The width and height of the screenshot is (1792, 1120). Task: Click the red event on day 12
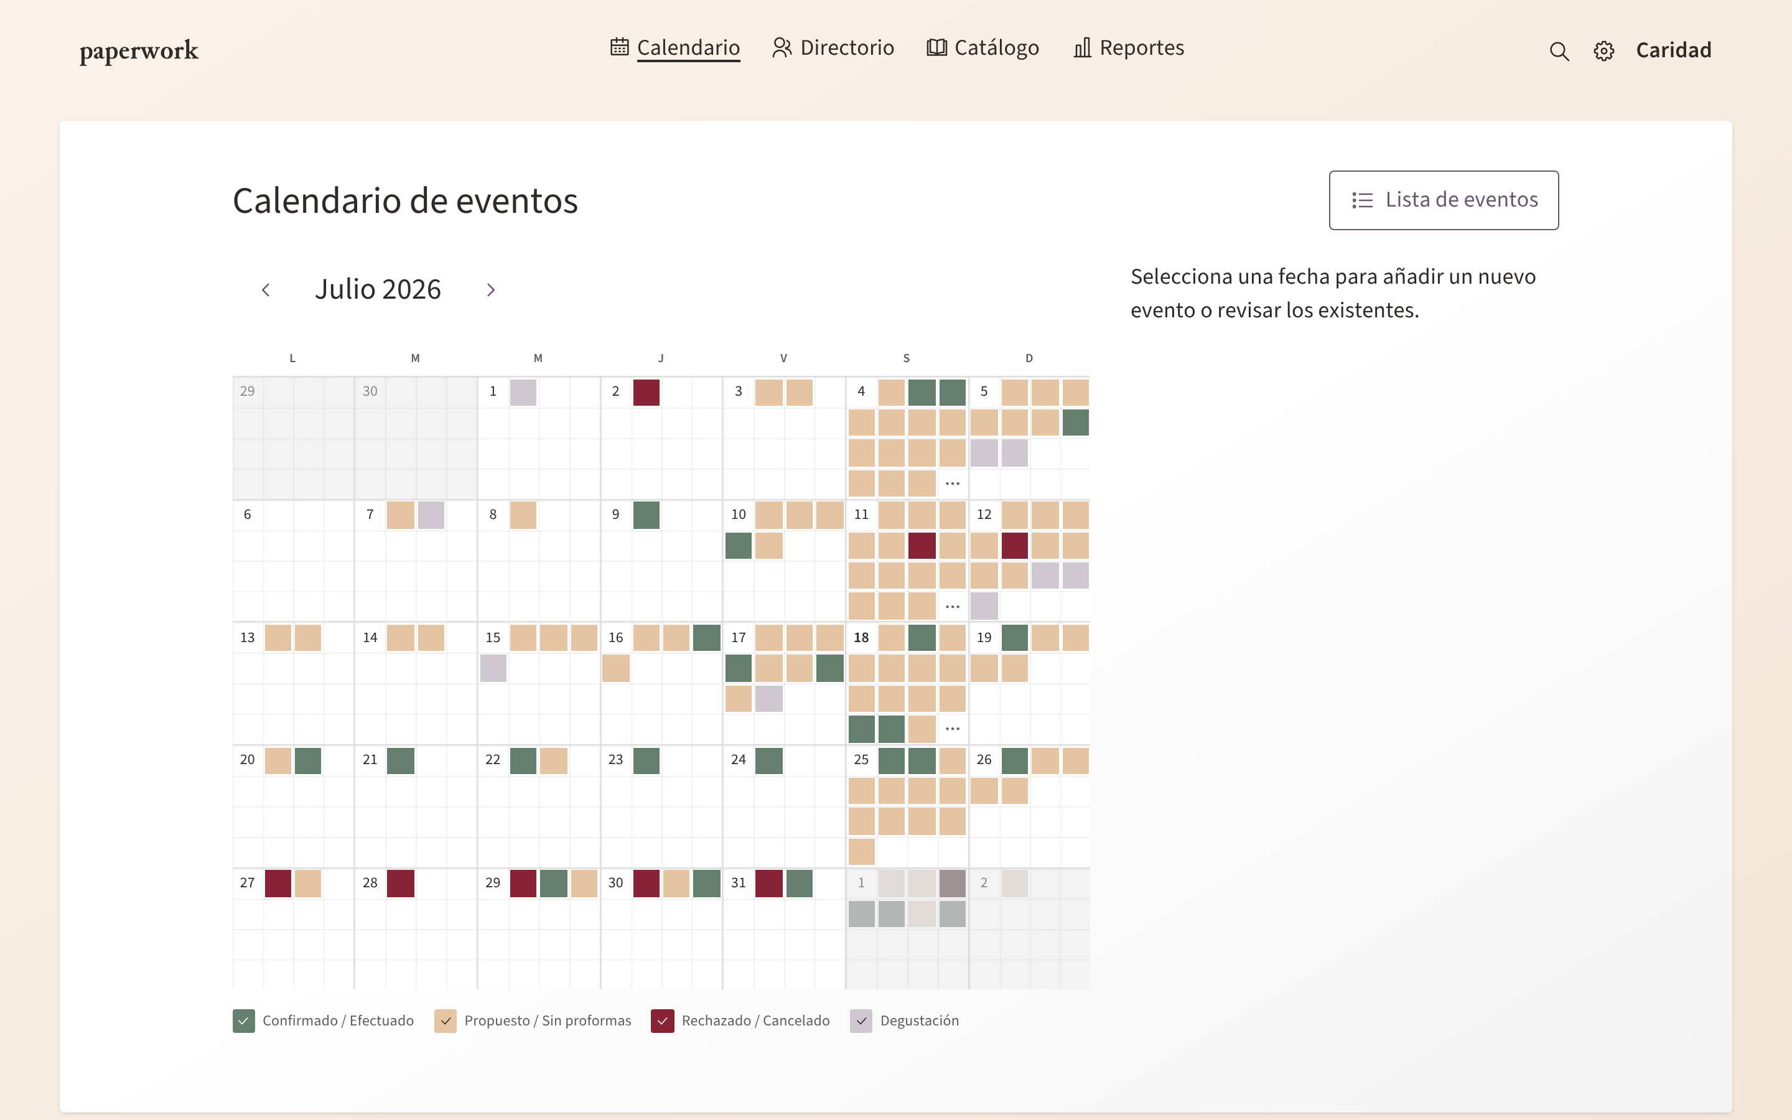tap(1014, 546)
